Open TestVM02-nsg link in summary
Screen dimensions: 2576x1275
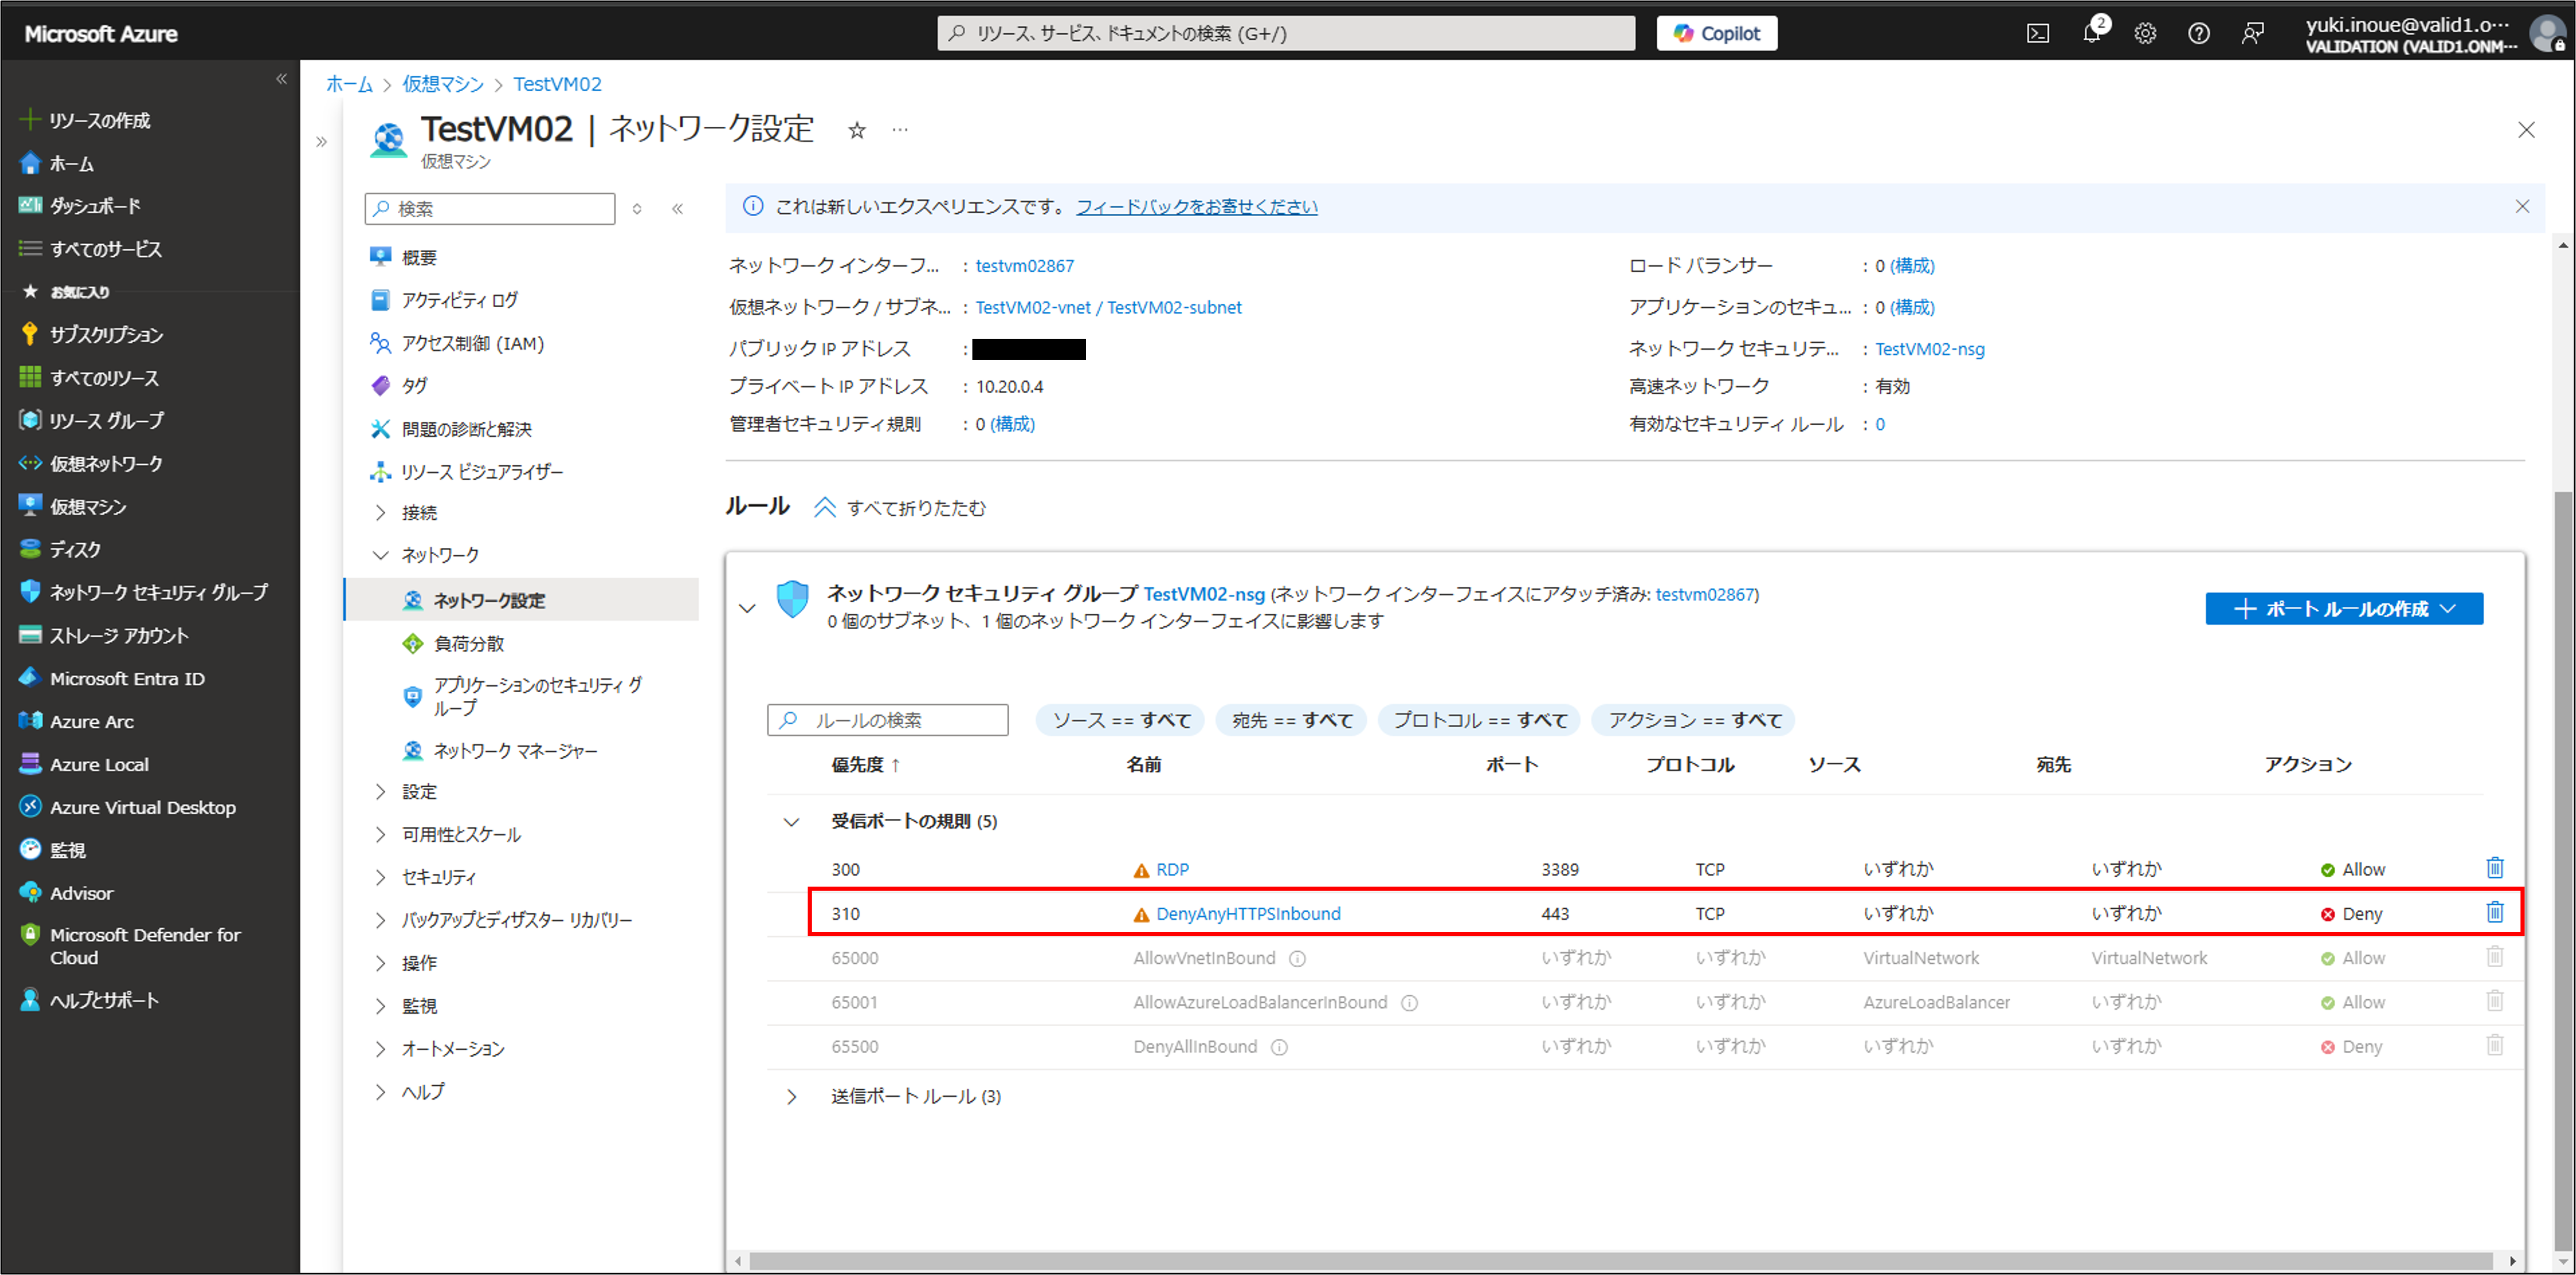(1929, 349)
